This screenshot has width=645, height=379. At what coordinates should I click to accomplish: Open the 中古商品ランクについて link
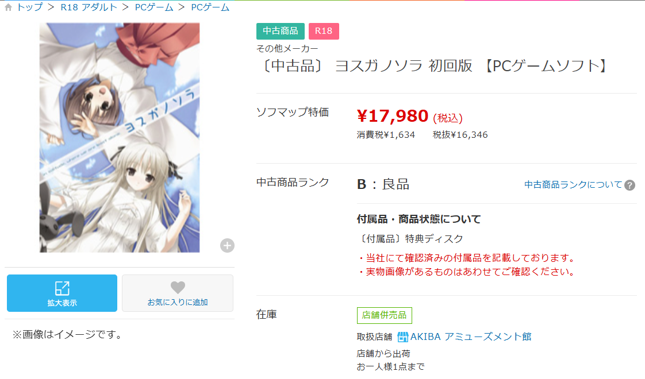[573, 184]
